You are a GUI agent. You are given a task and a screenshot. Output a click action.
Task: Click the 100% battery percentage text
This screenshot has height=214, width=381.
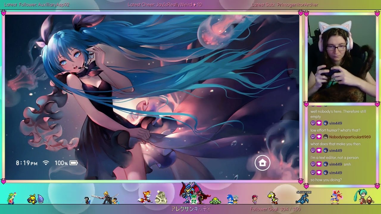(61, 163)
